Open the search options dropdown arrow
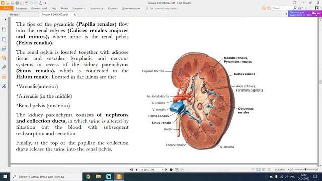Screen dimensions: 322x181 [303, 8]
